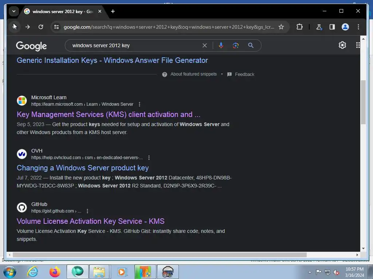The width and height of the screenshot is (373, 279).
Task: Clear the search query with X
Action: (x=205, y=45)
